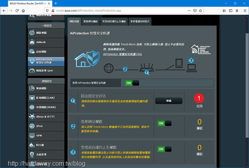Screen dimensions: 249x168
Task: Open the VPN sidebar item
Action: click(46, 136)
